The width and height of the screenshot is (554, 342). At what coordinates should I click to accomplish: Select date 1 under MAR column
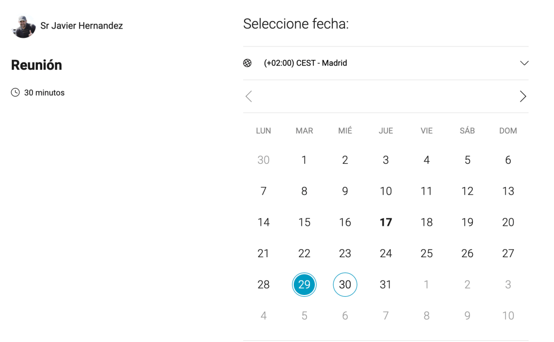[x=304, y=160]
